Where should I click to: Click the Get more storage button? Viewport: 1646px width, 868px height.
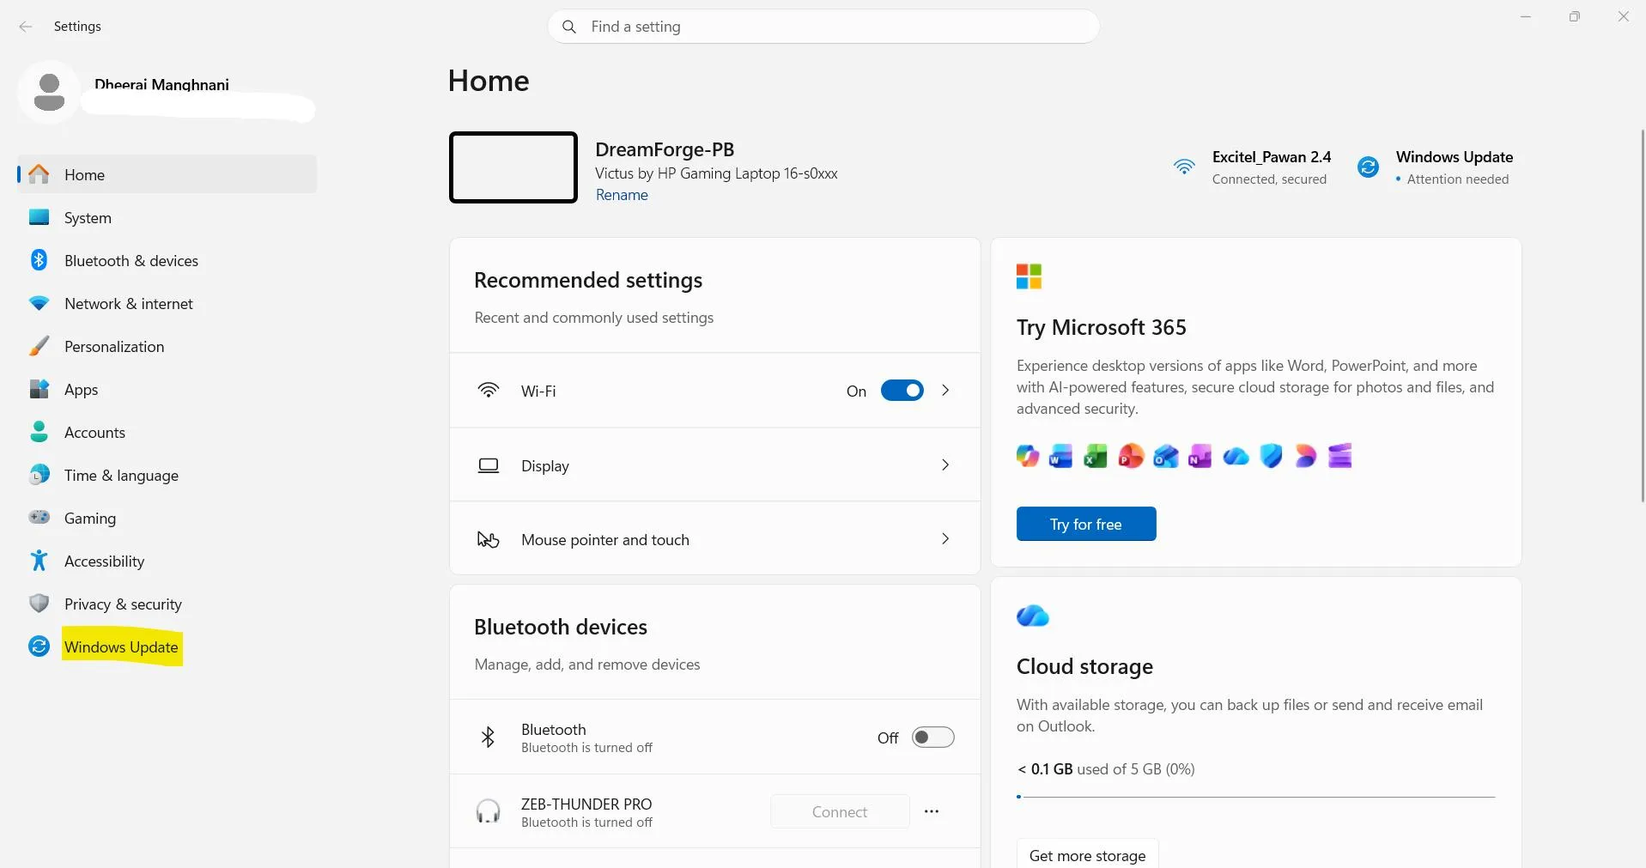point(1087,855)
